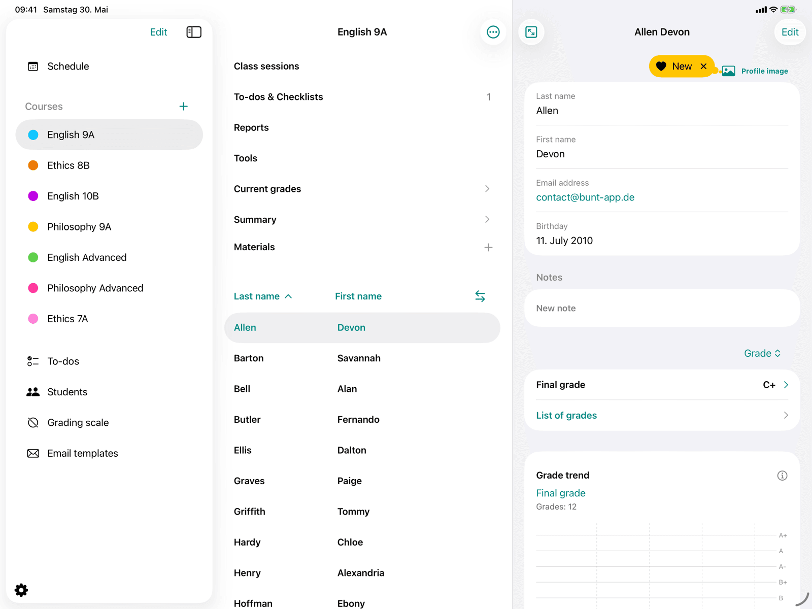Screen dimensions: 812x609
Task: Select the English 10B purple color dot
Action: click(33, 196)
